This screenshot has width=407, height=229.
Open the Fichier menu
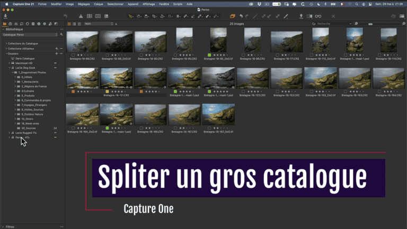pos(42,4)
